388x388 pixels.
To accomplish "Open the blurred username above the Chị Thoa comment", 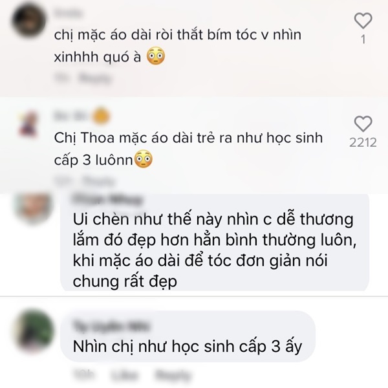I will click(x=72, y=116).
